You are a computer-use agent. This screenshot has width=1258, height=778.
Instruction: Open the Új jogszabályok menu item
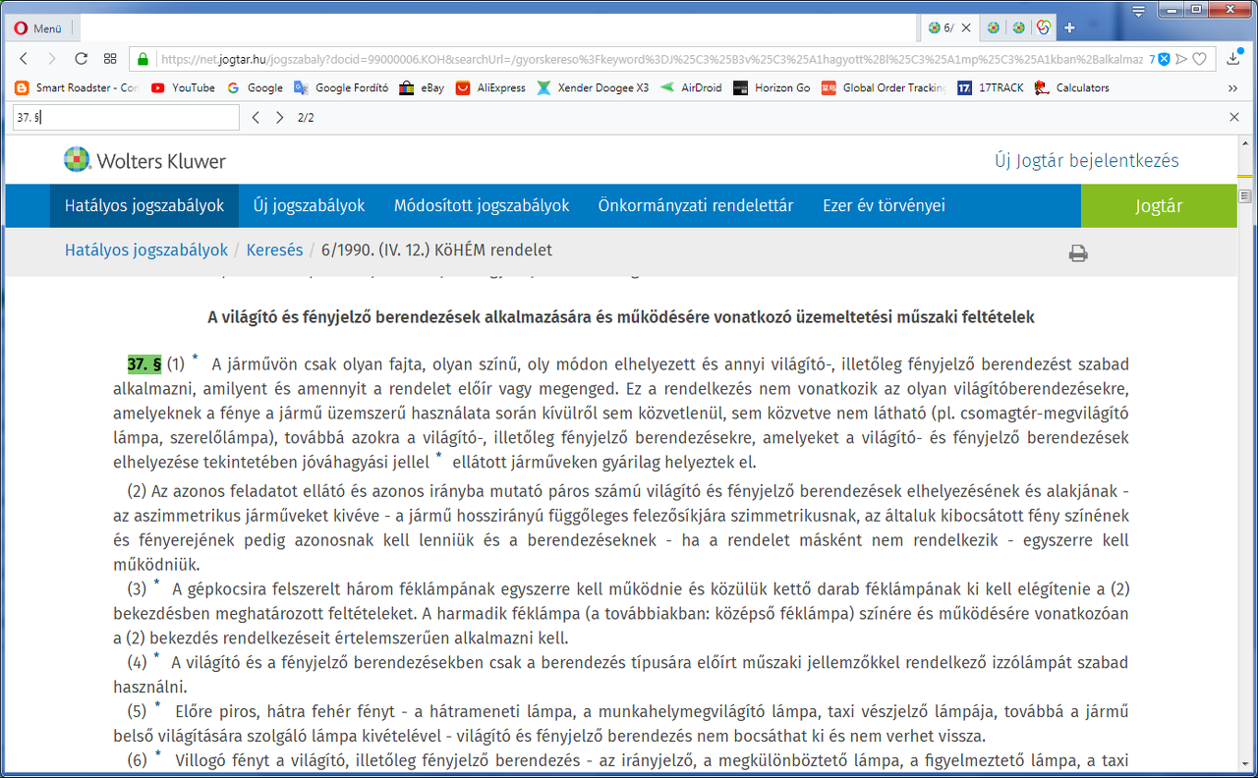click(x=309, y=206)
